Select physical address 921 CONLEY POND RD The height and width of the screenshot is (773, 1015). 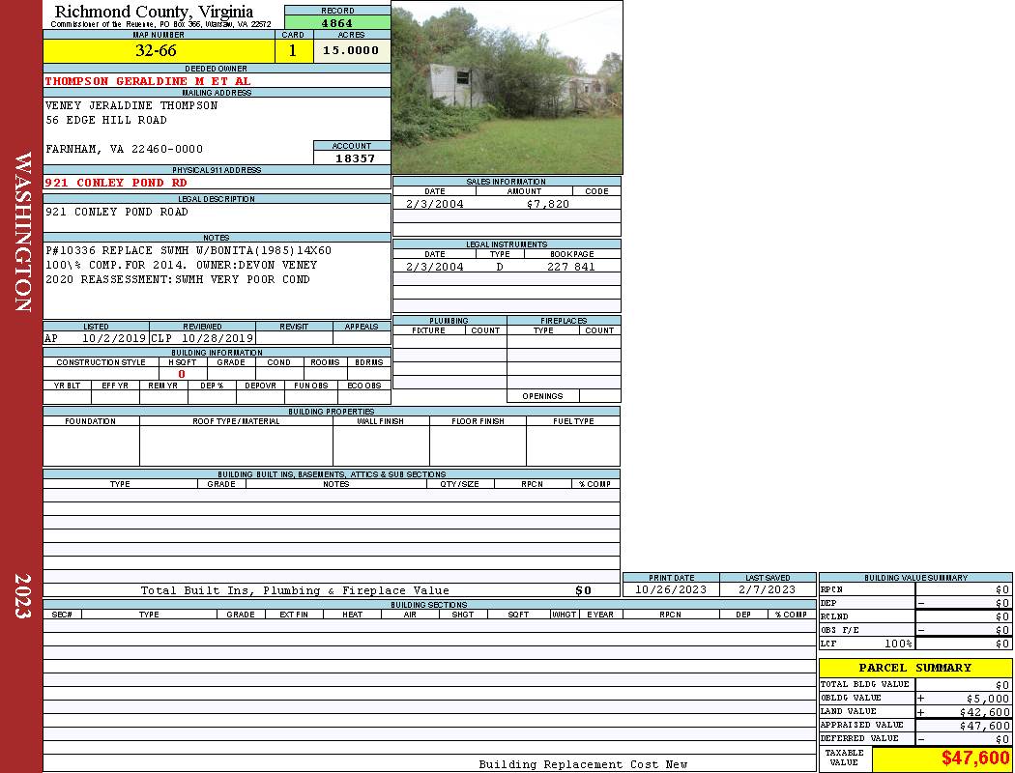116,183
